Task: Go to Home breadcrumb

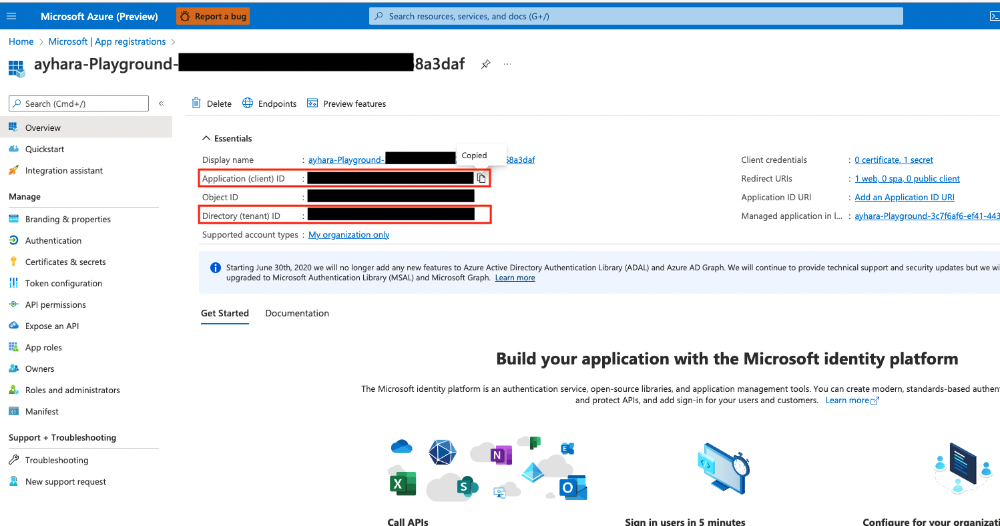Action: click(21, 41)
